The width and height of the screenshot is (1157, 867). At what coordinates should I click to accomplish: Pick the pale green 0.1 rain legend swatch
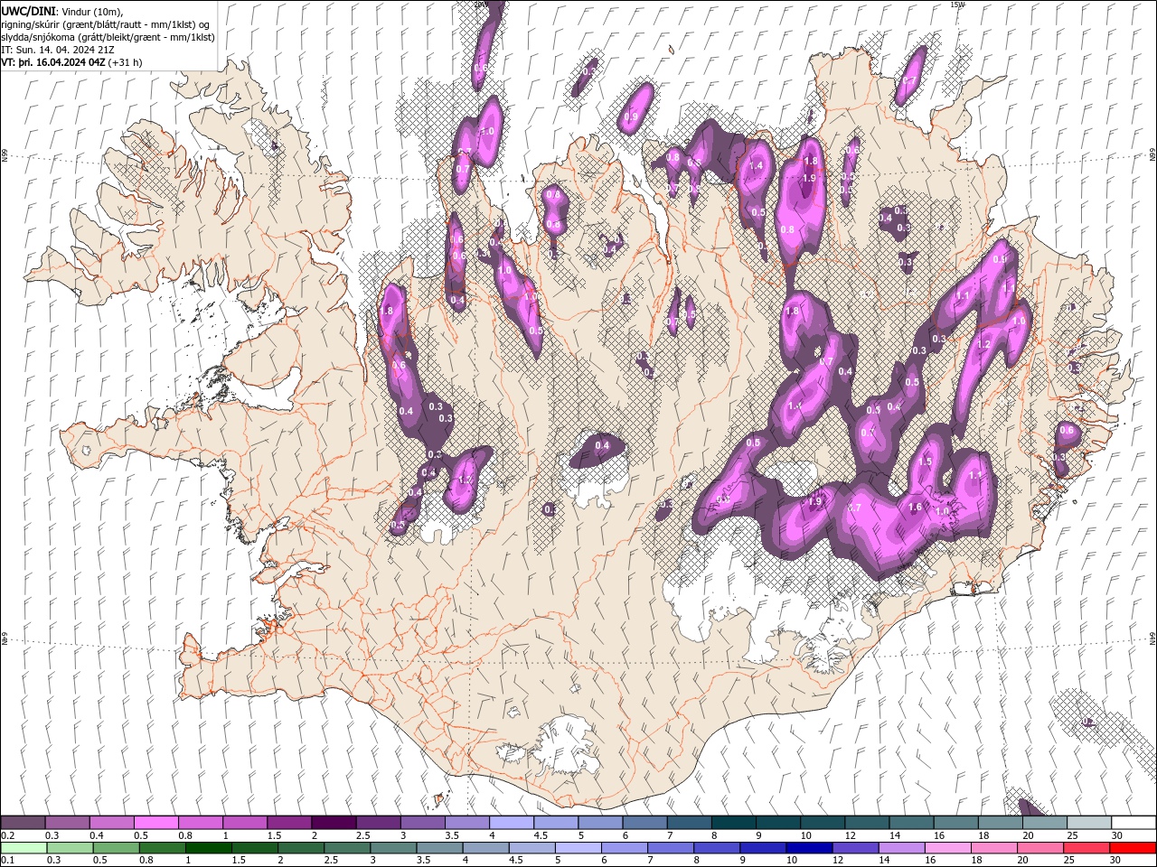point(23,848)
